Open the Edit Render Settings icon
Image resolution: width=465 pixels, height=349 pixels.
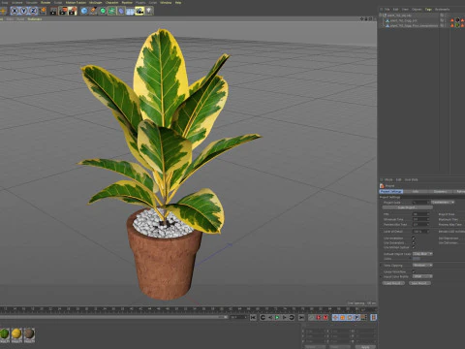click(x=73, y=11)
